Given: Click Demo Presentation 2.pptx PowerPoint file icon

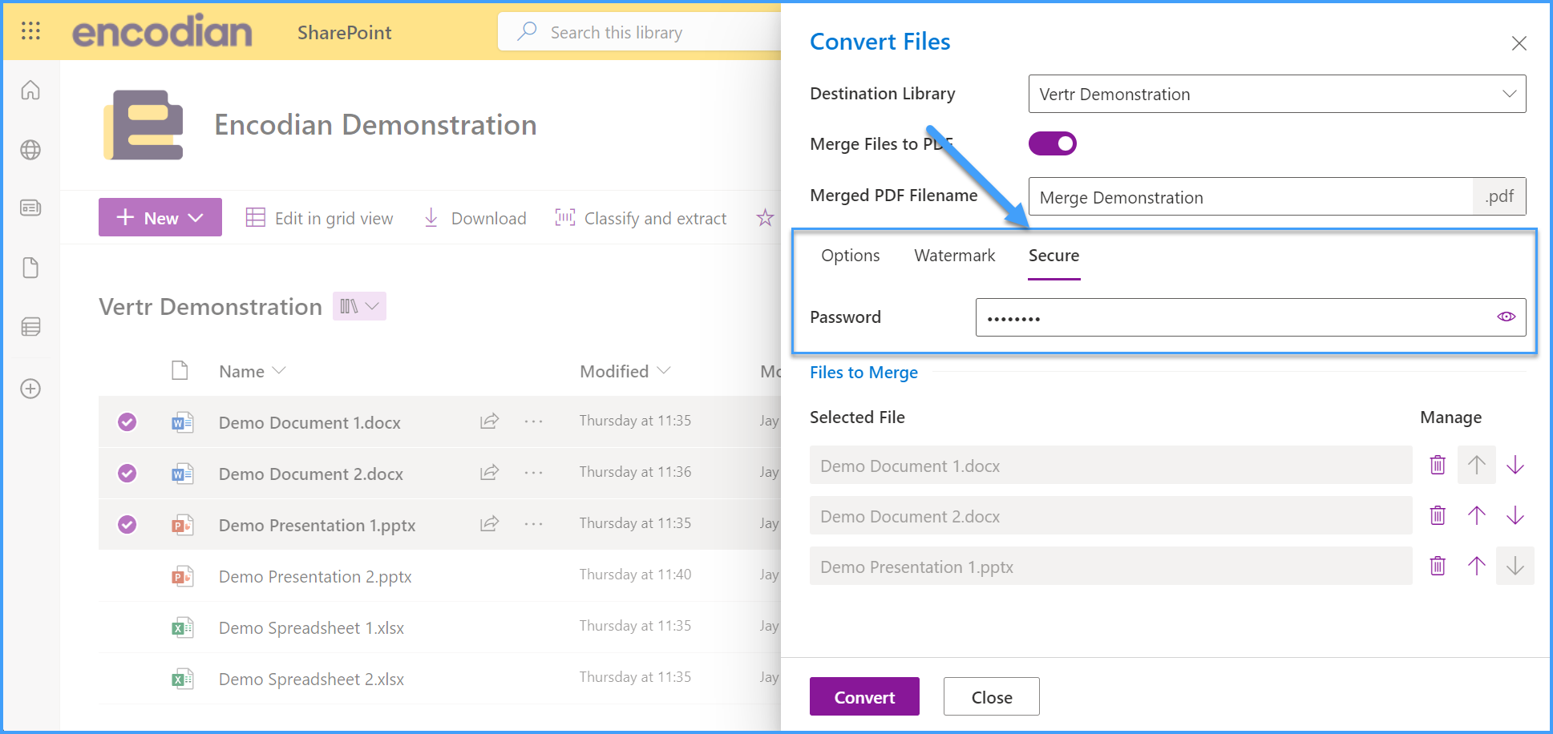Looking at the screenshot, I should 183,576.
